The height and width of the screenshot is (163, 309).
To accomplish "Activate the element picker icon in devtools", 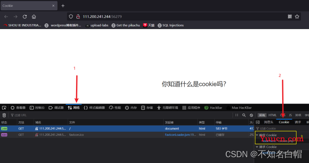I will (x=4, y=108).
